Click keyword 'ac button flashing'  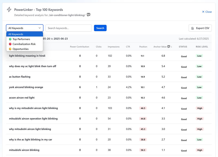(20, 77)
